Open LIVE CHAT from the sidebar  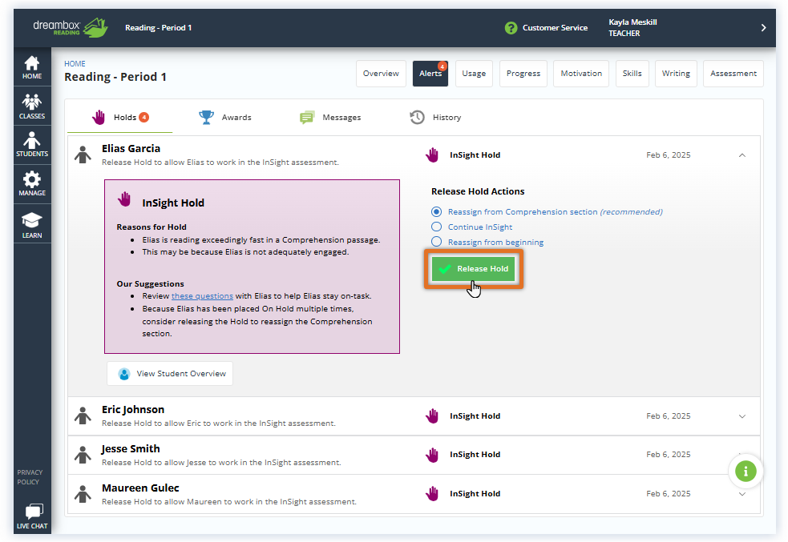point(31,515)
